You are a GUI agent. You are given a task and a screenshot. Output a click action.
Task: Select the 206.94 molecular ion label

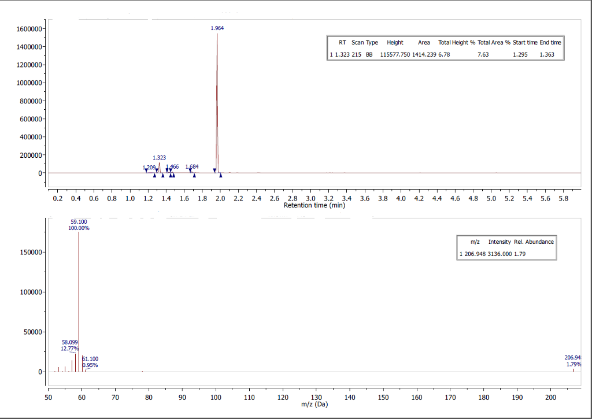coord(572,359)
